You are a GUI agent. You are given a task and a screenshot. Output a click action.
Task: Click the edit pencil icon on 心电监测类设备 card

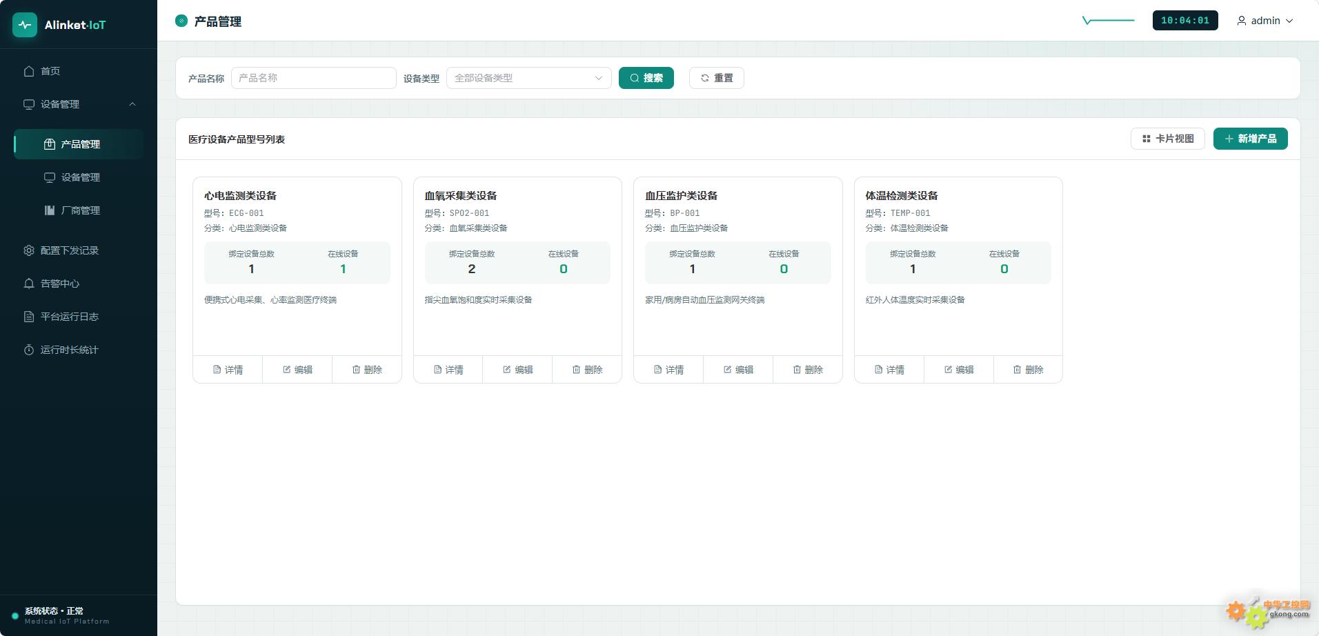[x=287, y=370]
